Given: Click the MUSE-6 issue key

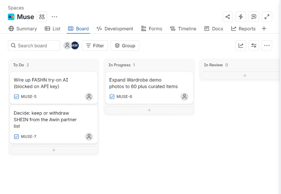Looking at the screenshot, I should pyautogui.click(x=124, y=97).
